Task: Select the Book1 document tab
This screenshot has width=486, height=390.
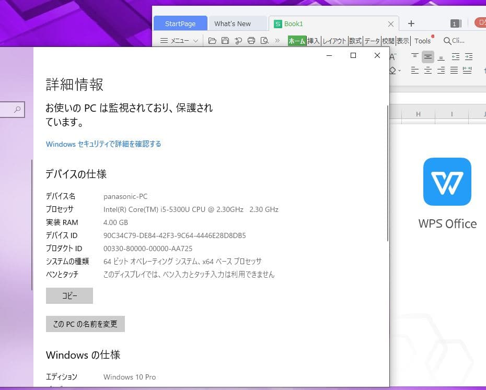Action: coord(333,23)
